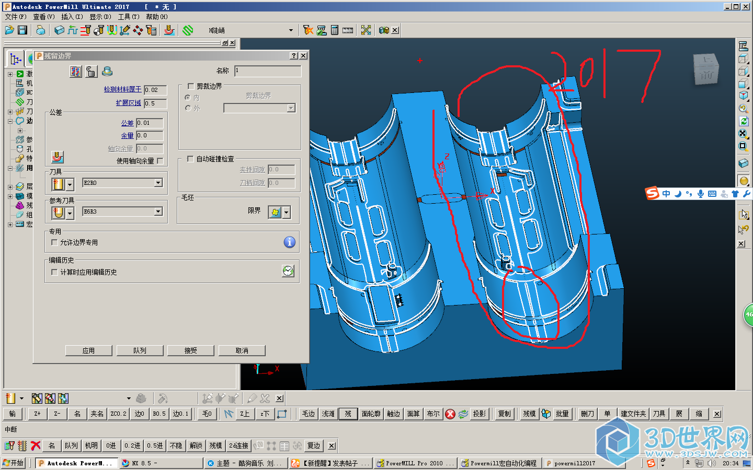753x470 pixels.
Task: Click the stock model icon in the dialog
Action: pos(107,72)
